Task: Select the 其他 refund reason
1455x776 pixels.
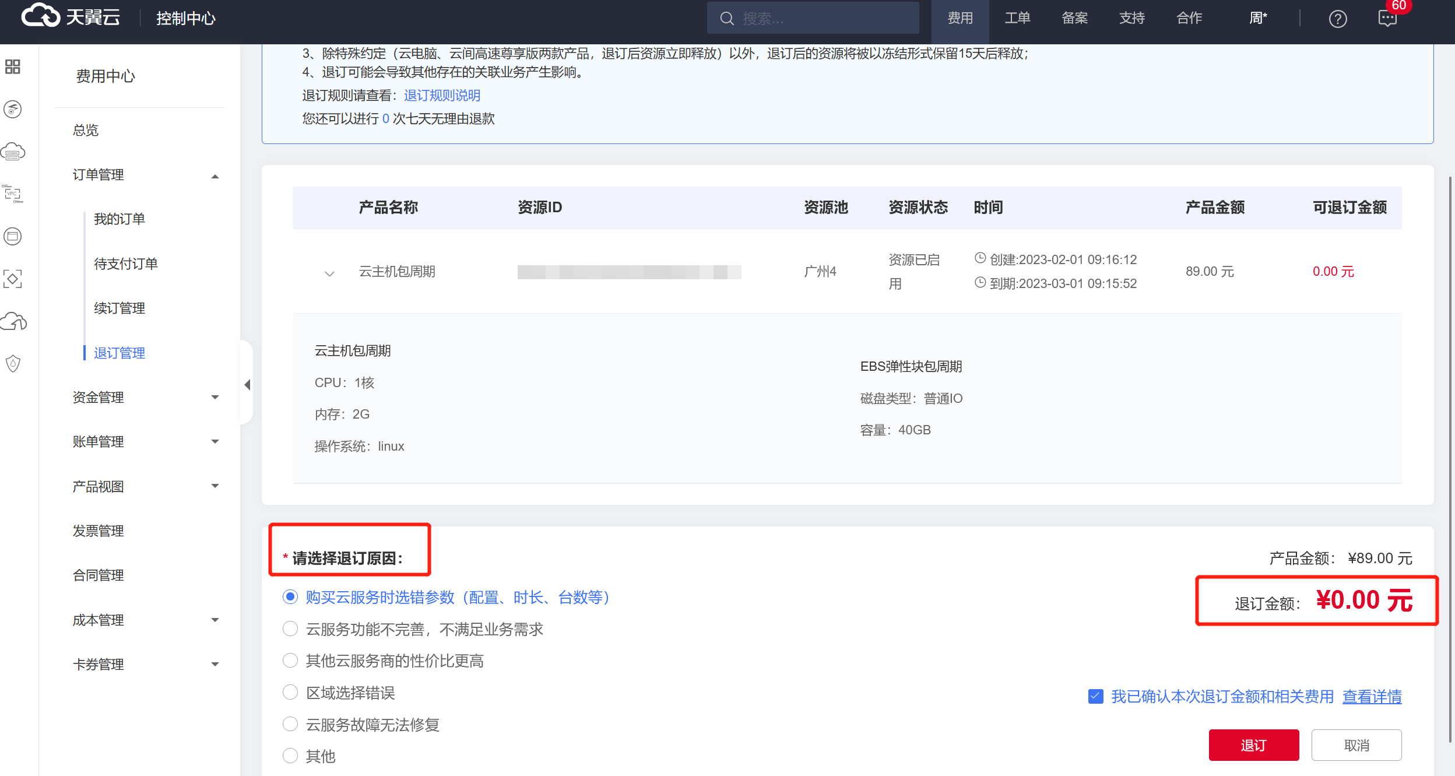Action: pos(290,756)
